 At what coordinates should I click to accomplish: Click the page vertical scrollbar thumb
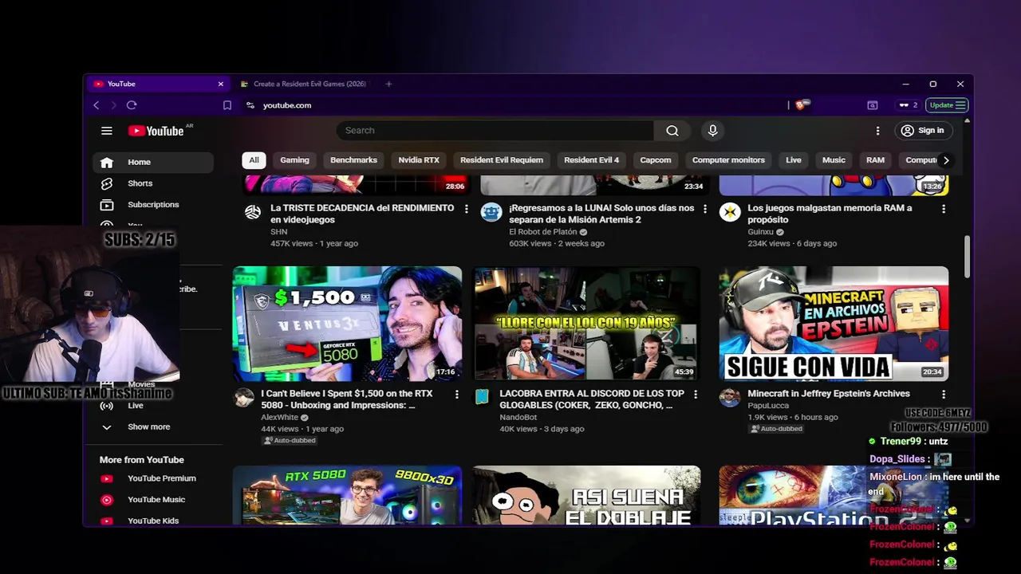tap(968, 257)
